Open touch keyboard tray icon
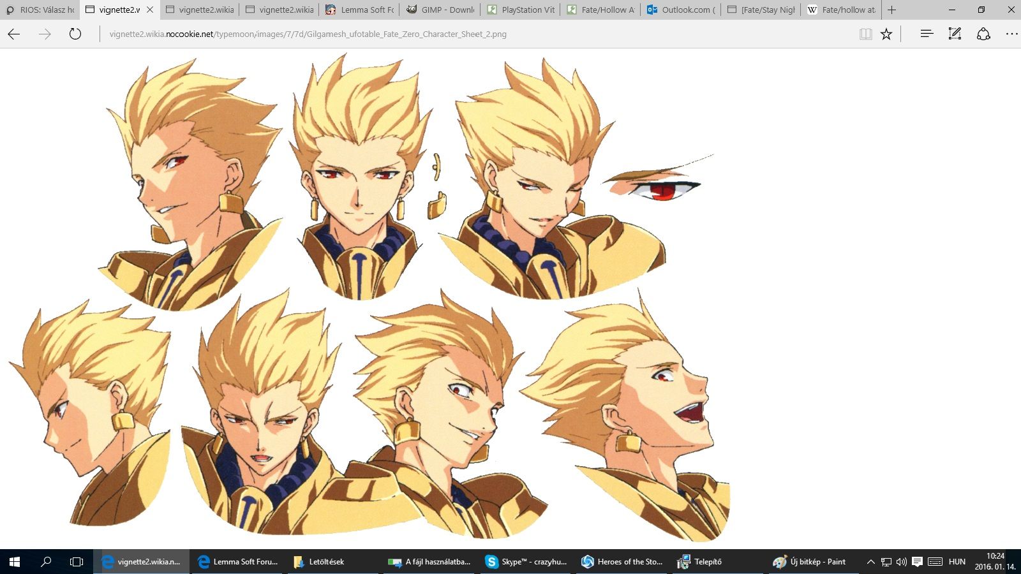This screenshot has width=1021, height=574. pyautogui.click(x=935, y=562)
